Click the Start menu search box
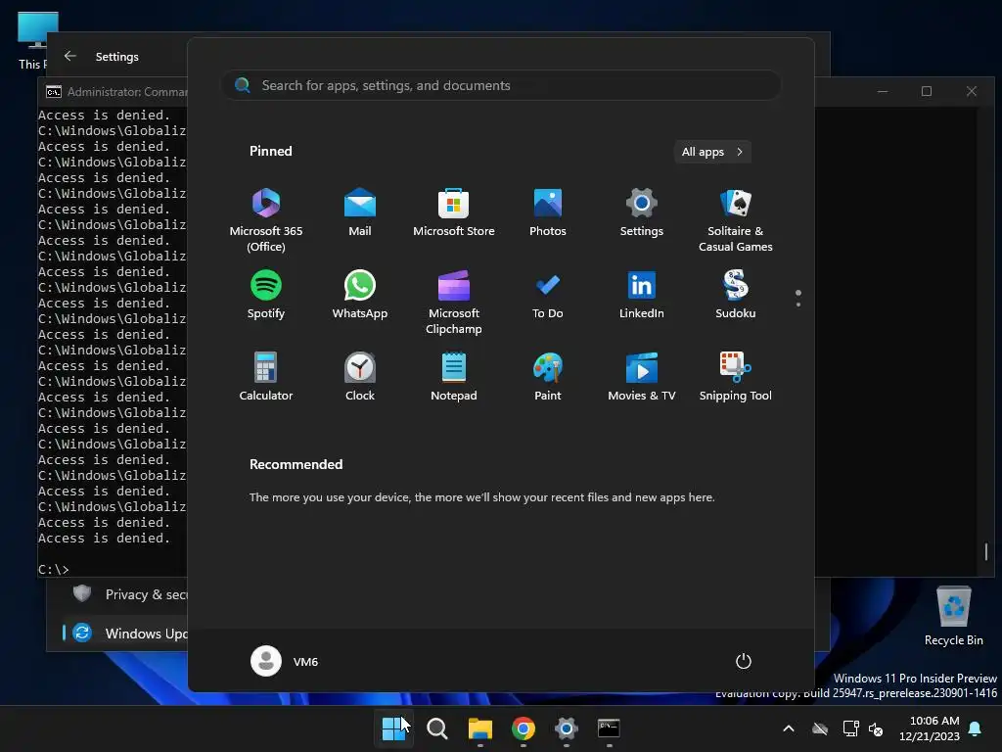Image resolution: width=1002 pixels, height=752 pixels. 501,85
